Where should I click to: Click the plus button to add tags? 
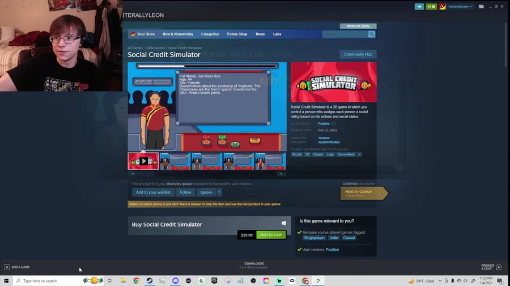359,154
